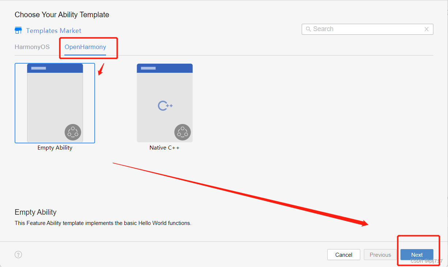This screenshot has width=448, height=267.
Task: Click the Templates Market shop icon
Action: click(x=18, y=30)
